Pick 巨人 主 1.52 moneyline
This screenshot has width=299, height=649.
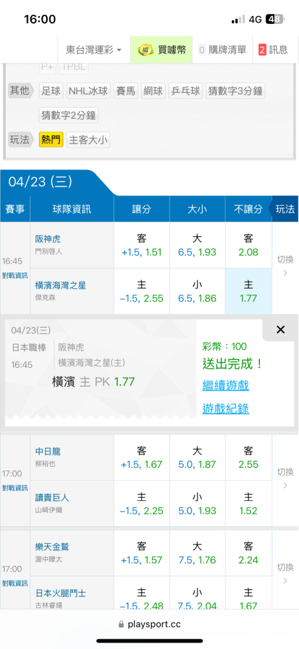[x=249, y=504]
